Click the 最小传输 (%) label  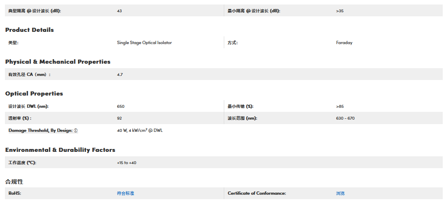(241, 107)
